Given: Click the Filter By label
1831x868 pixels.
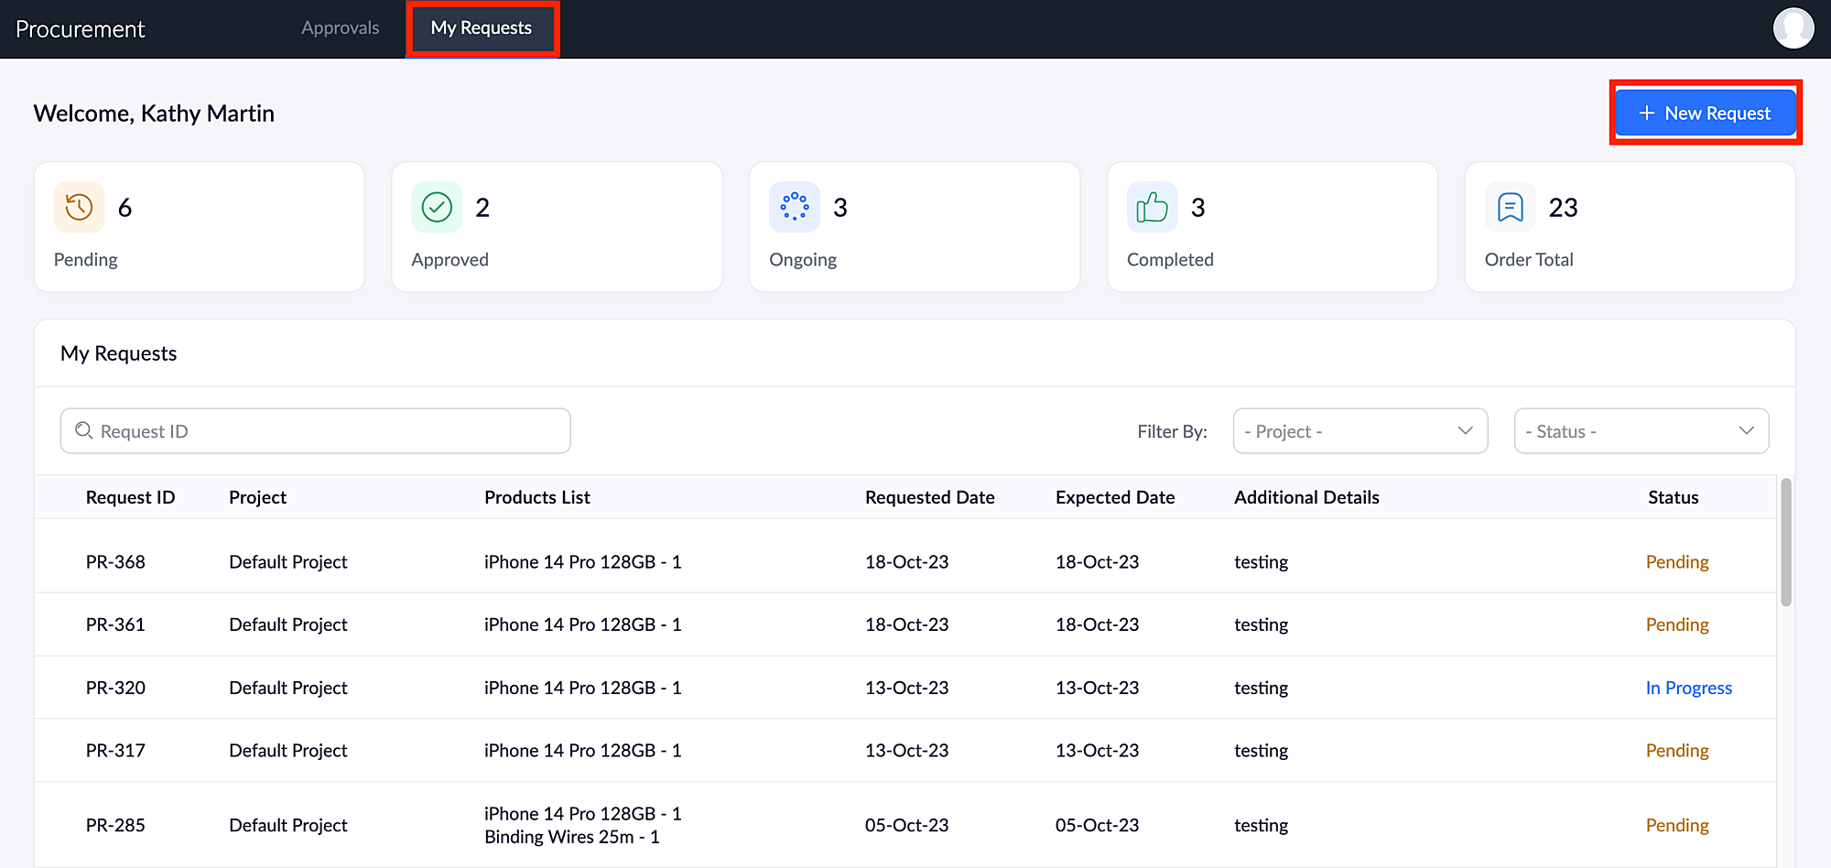Looking at the screenshot, I should (1172, 431).
